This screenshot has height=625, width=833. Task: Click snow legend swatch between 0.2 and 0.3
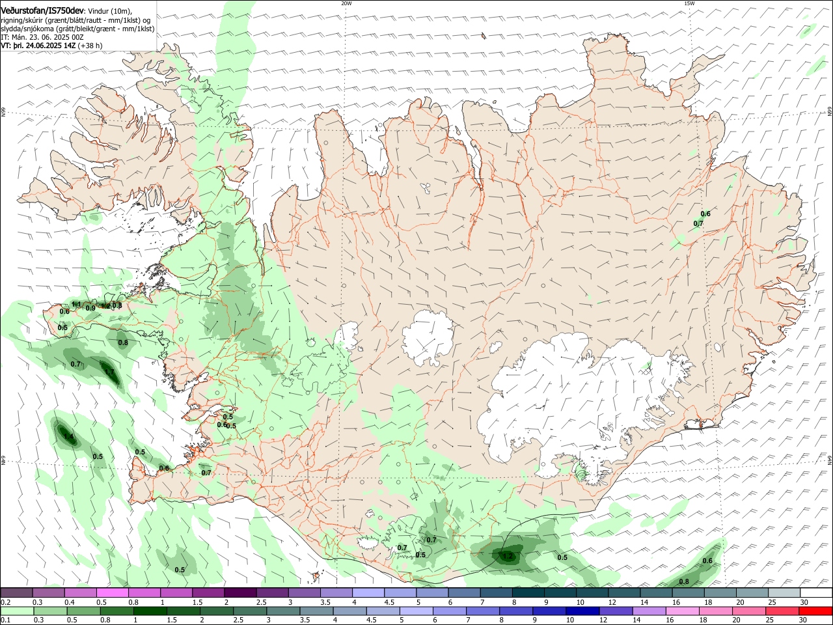[17, 592]
